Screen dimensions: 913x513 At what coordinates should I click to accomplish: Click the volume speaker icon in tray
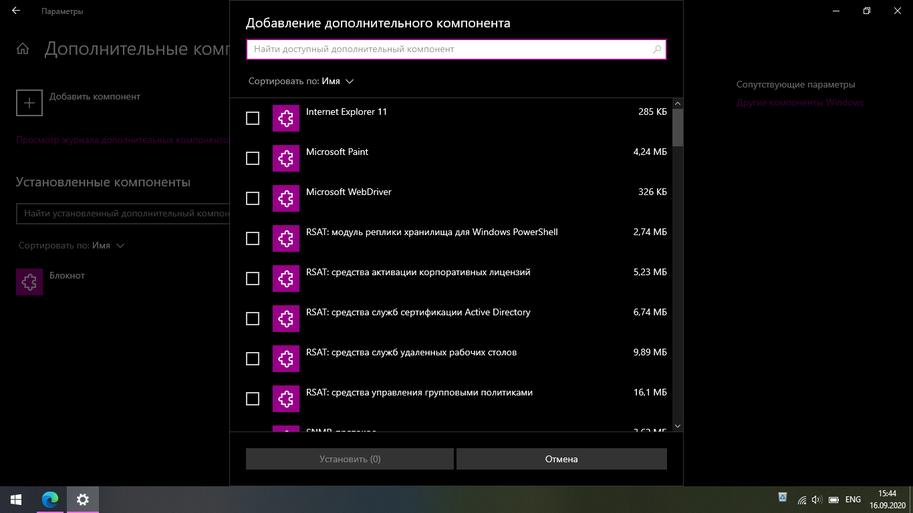pyautogui.click(x=816, y=500)
